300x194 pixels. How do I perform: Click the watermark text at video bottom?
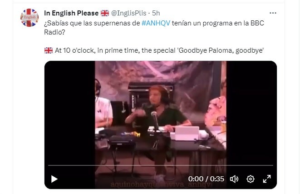161,184
